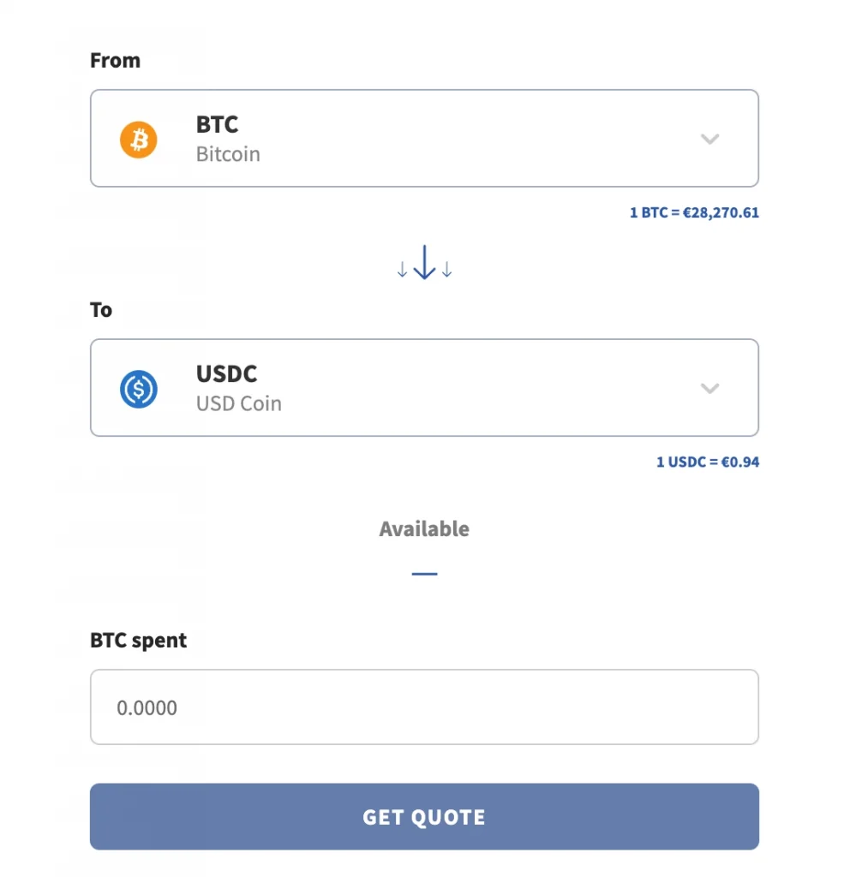Click the small left downward arrow
The image size is (850, 877).
(x=402, y=270)
